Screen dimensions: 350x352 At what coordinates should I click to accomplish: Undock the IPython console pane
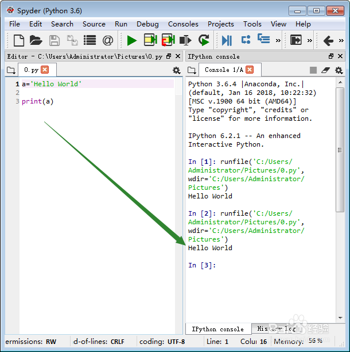331,56
